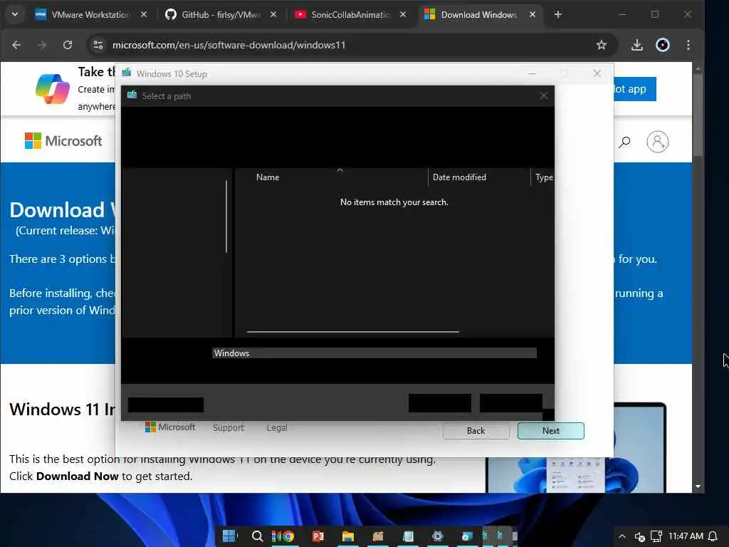
Task: Sort by the Name column
Action: point(268,177)
